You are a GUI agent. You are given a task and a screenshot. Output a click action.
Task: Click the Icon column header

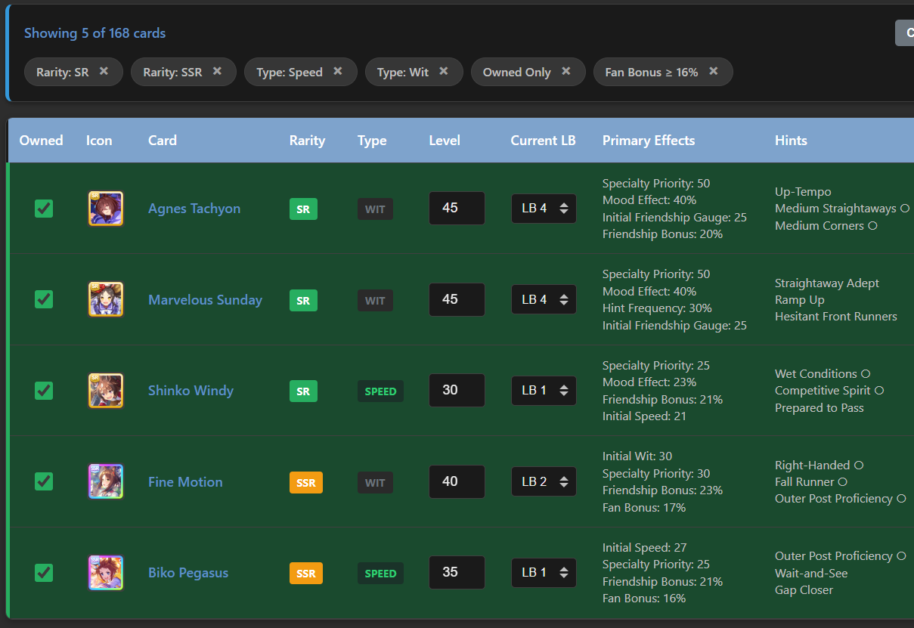pyautogui.click(x=99, y=140)
